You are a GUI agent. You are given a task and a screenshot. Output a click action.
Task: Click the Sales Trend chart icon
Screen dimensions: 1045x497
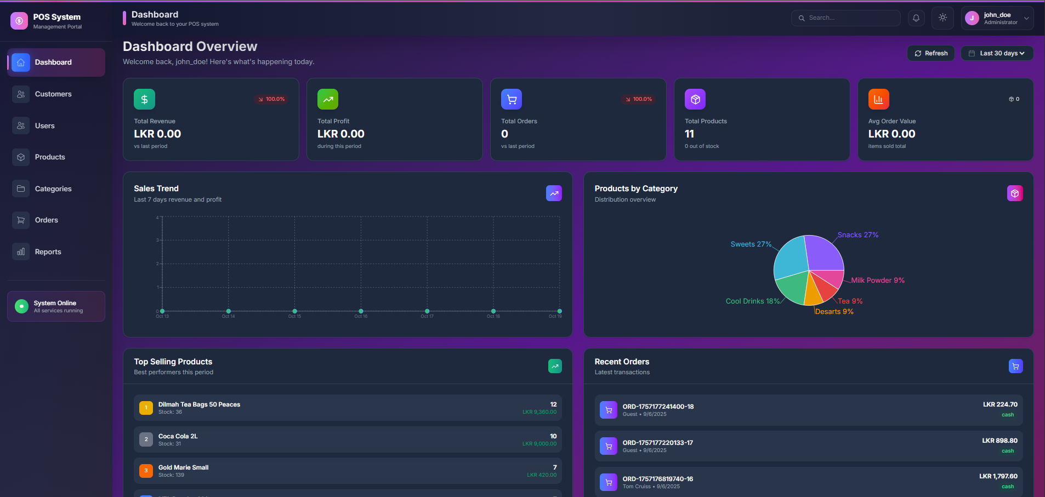[x=554, y=193]
